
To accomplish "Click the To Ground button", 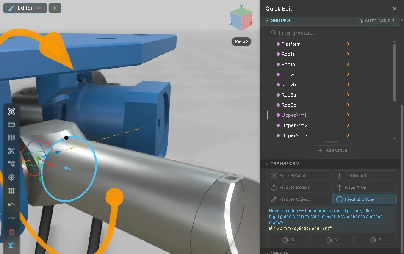I will point(364,175).
